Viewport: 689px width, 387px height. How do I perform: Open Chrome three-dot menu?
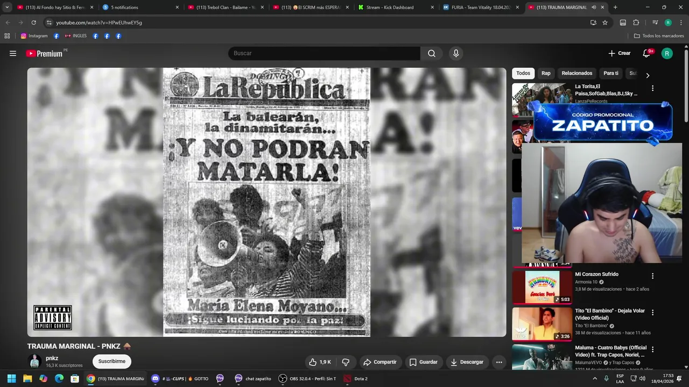click(x=680, y=23)
